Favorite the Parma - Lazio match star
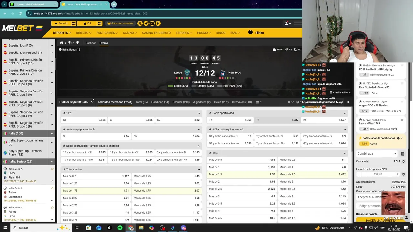This screenshot has width=413, height=232. [52, 208]
